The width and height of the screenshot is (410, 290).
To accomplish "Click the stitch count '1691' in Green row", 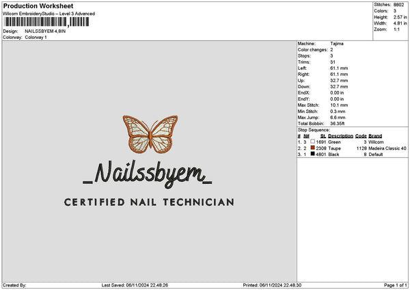I will [x=321, y=142].
